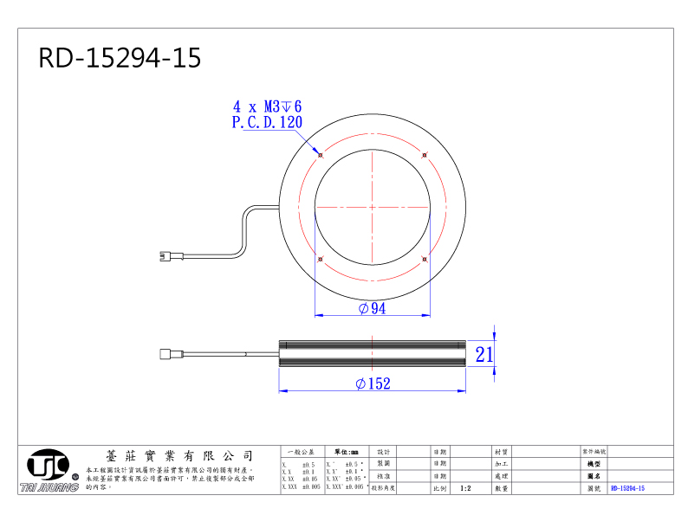Click the top-right M3 mounting hole
The width and height of the screenshot is (688, 515).
[x=424, y=155]
